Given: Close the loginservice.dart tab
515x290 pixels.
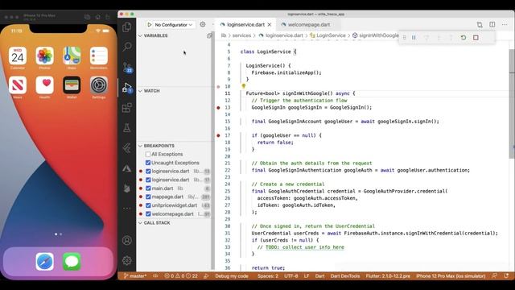Looking at the screenshot, I should pyautogui.click(x=270, y=25).
